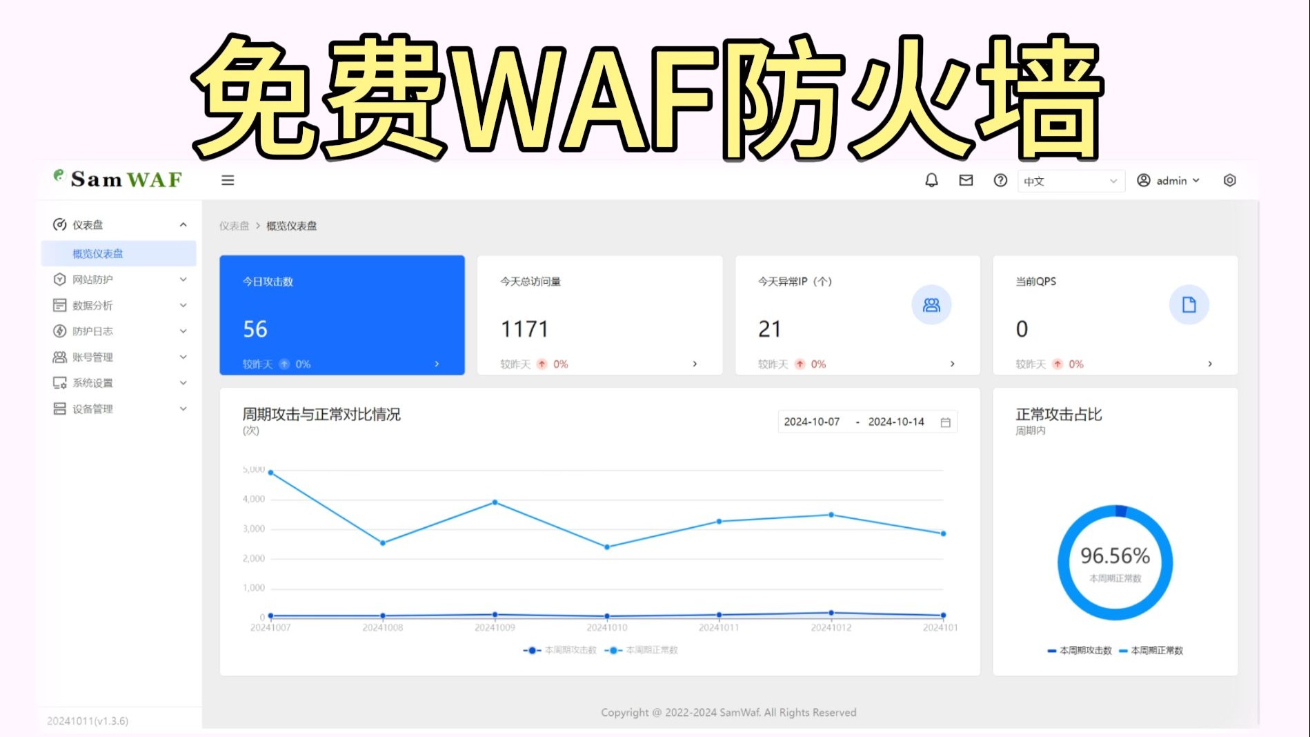This screenshot has width=1310, height=737.
Task: Open the mail messages icon
Action: pyautogui.click(x=966, y=180)
